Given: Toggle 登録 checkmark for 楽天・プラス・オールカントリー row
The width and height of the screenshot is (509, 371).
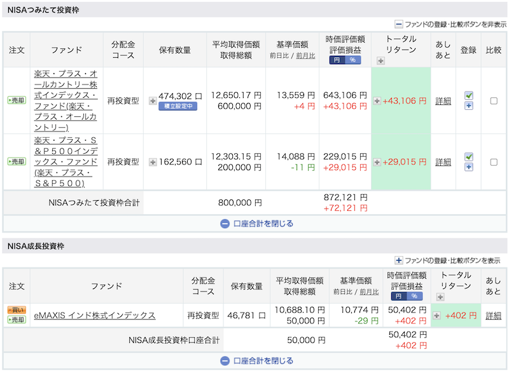Looking at the screenshot, I should [x=469, y=95].
